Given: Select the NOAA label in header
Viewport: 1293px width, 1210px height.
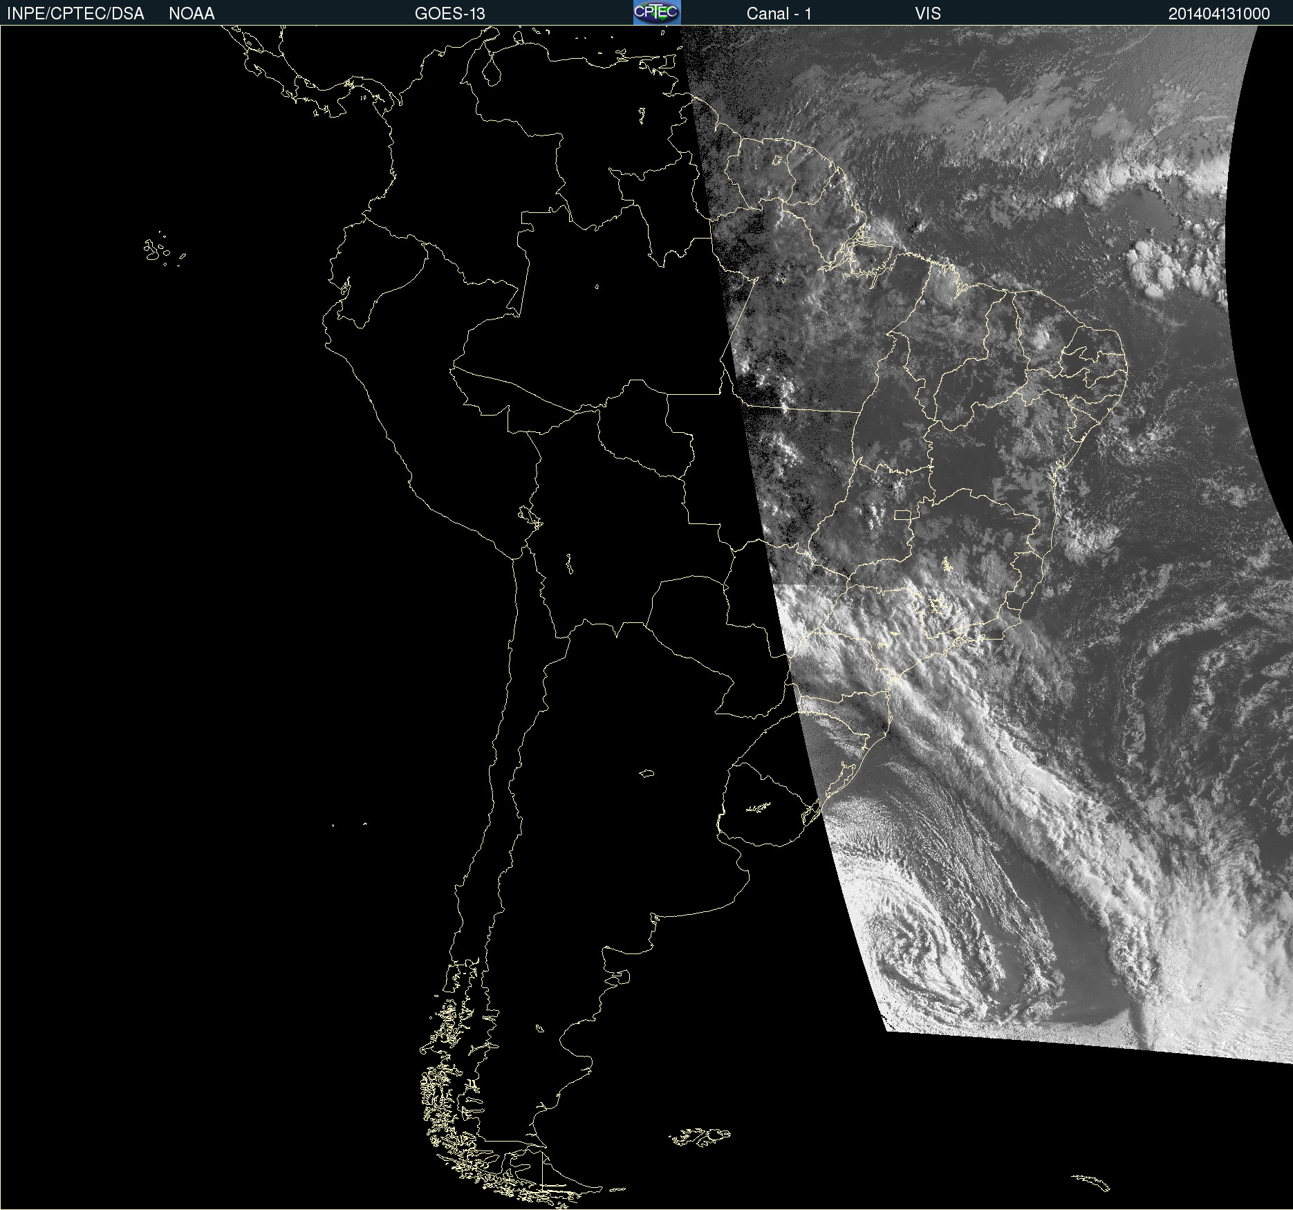Looking at the screenshot, I should [x=192, y=14].
